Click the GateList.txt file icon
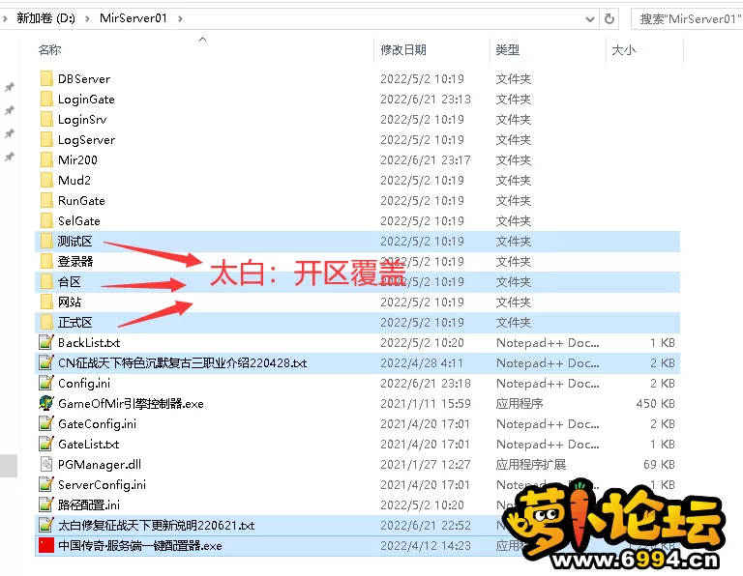Image resolution: width=743 pixels, height=576 pixels. pyautogui.click(x=46, y=444)
